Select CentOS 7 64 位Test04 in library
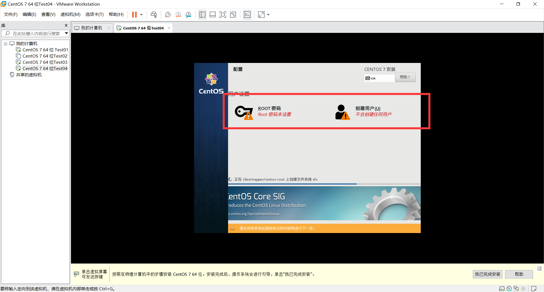 (45, 69)
